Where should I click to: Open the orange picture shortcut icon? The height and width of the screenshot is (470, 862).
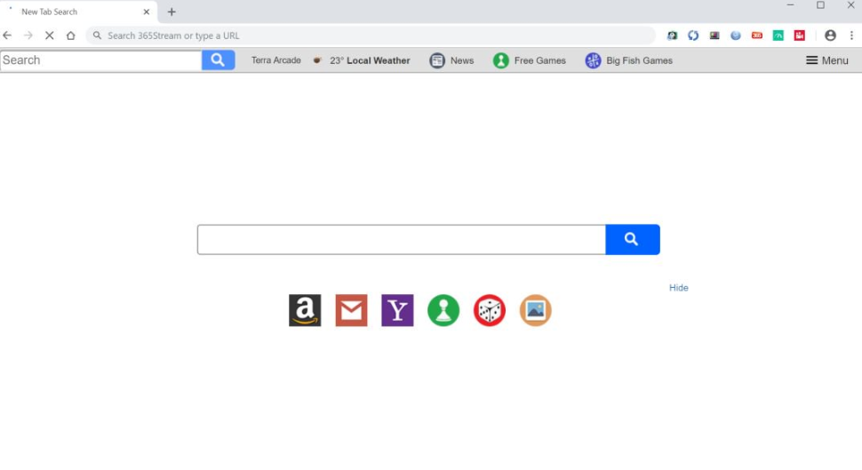pyautogui.click(x=536, y=310)
